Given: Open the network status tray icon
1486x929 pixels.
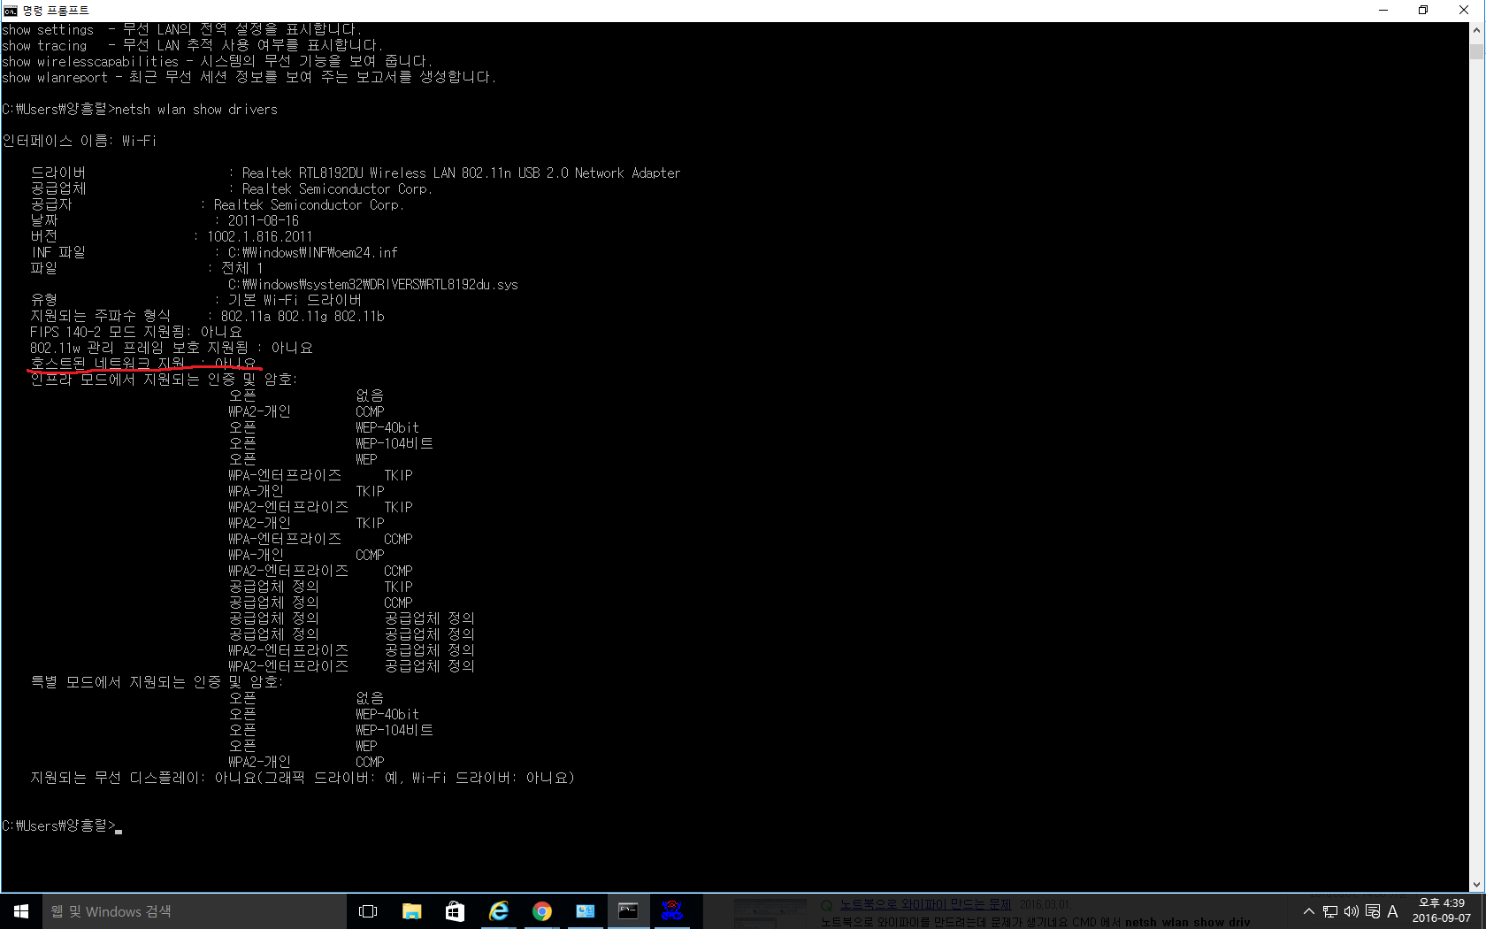Looking at the screenshot, I should [x=1330, y=911].
